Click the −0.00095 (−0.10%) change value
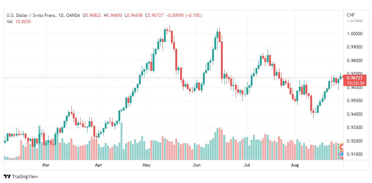 (x=184, y=15)
